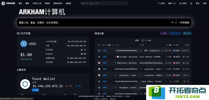Image resolution: width=209 pixels, height=100 pixels.
Task: Click the USDC coin logo
Action: tap(24, 44)
